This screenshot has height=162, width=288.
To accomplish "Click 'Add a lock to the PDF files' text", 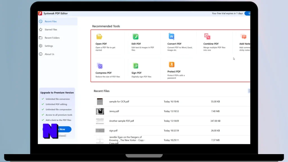I will tap(58, 120).
